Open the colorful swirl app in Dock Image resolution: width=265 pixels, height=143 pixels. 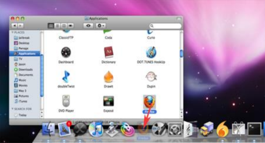(127, 130)
